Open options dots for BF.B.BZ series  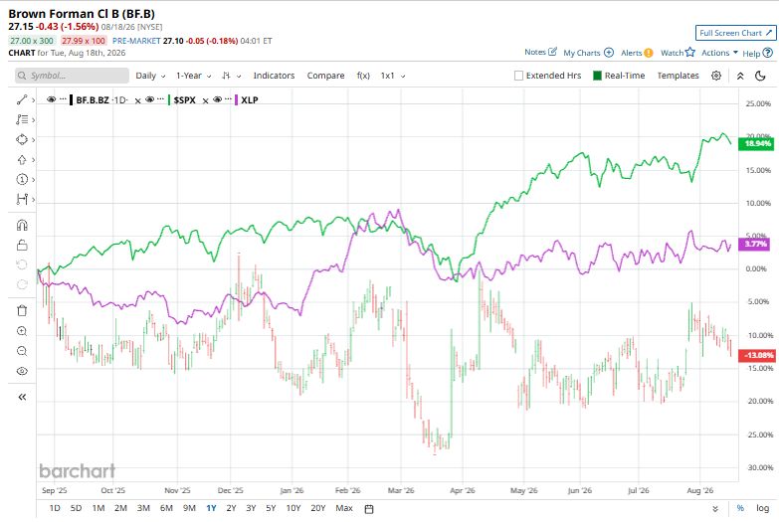coord(63,99)
